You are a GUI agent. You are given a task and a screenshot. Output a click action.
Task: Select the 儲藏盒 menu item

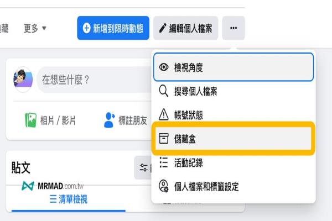[234, 139]
